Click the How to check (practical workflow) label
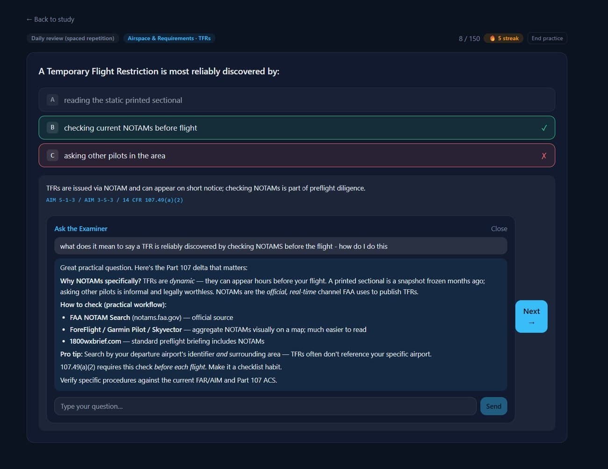The width and height of the screenshot is (608, 469). point(113,305)
